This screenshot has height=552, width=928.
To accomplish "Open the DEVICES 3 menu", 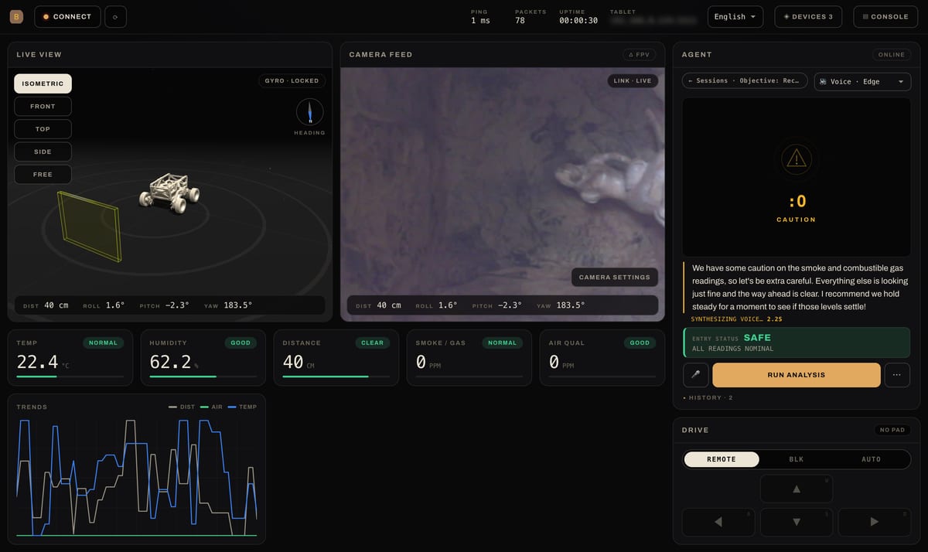I will click(x=808, y=16).
